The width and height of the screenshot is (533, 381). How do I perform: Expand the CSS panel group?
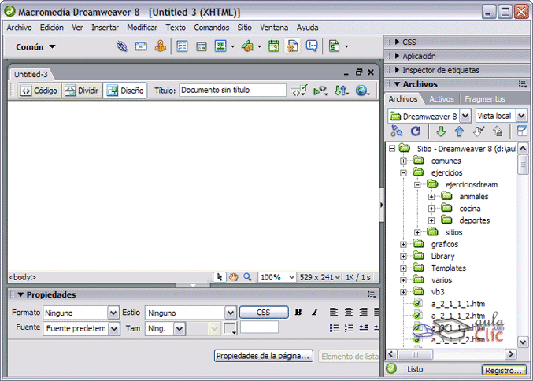pyautogui.click(x=397, y=43)
